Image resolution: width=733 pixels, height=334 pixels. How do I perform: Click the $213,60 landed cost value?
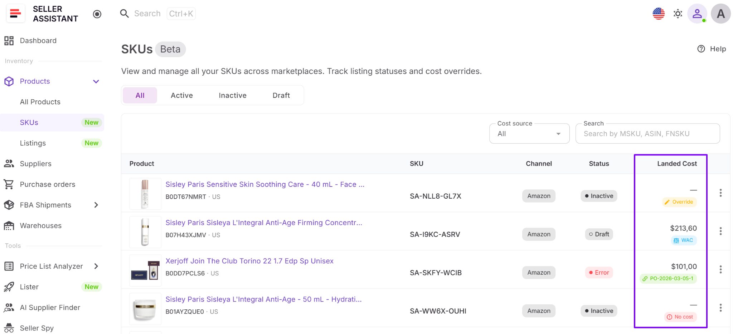(x=683, y=228)
